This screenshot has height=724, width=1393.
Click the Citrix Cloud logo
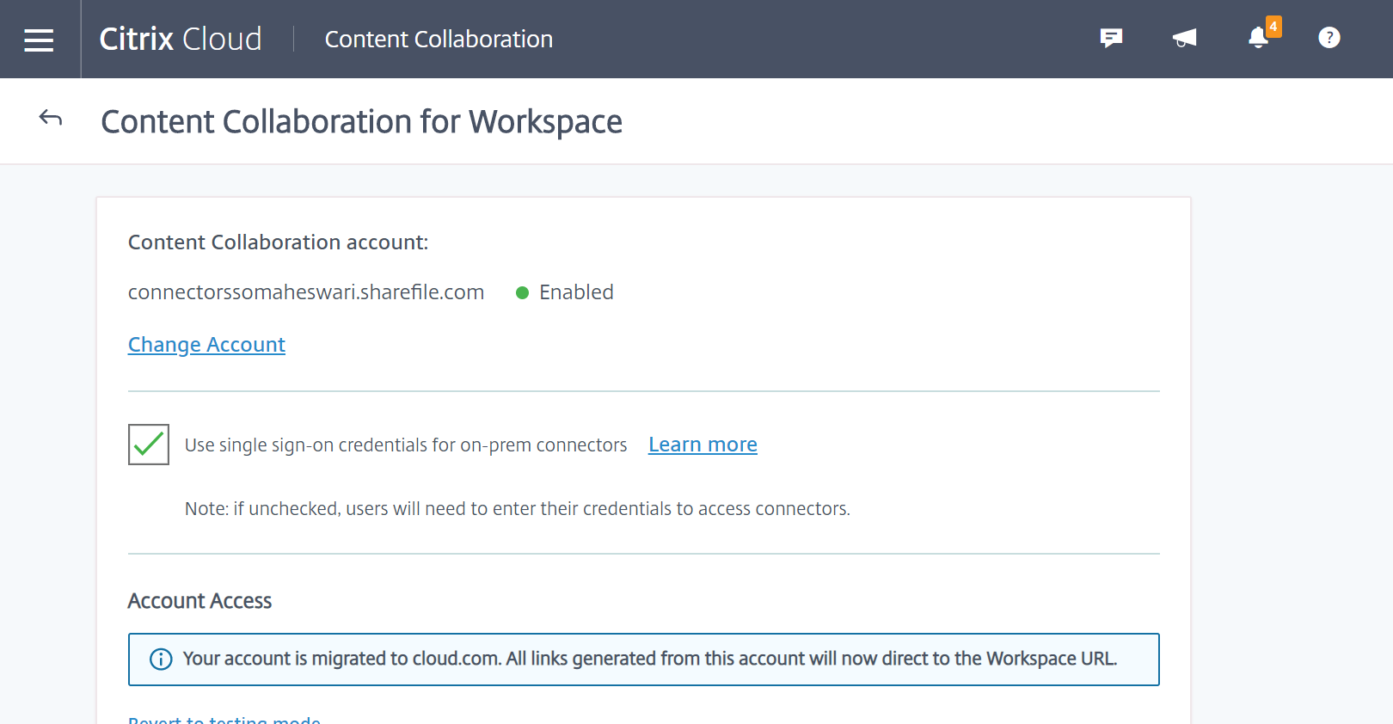click(181, 39)
